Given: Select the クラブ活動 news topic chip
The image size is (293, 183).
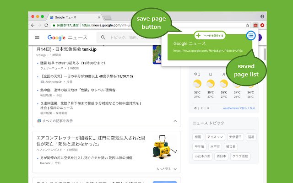Looking at the screenshot, I should [240, 156].
